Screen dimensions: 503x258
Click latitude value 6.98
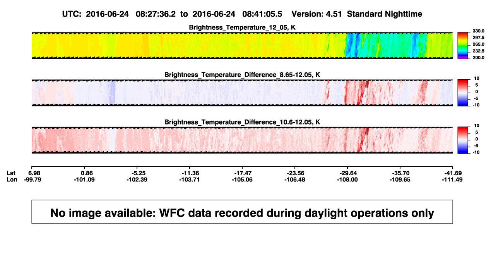pos(35,173)
